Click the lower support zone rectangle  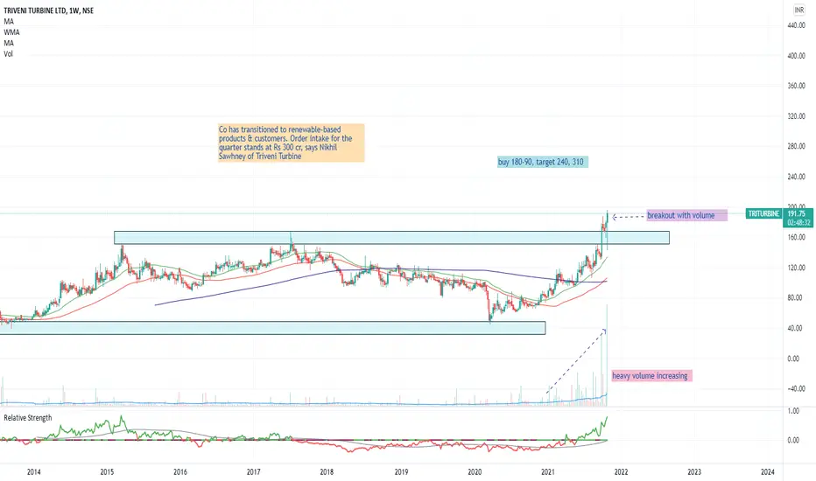click(x=272, y=328)
